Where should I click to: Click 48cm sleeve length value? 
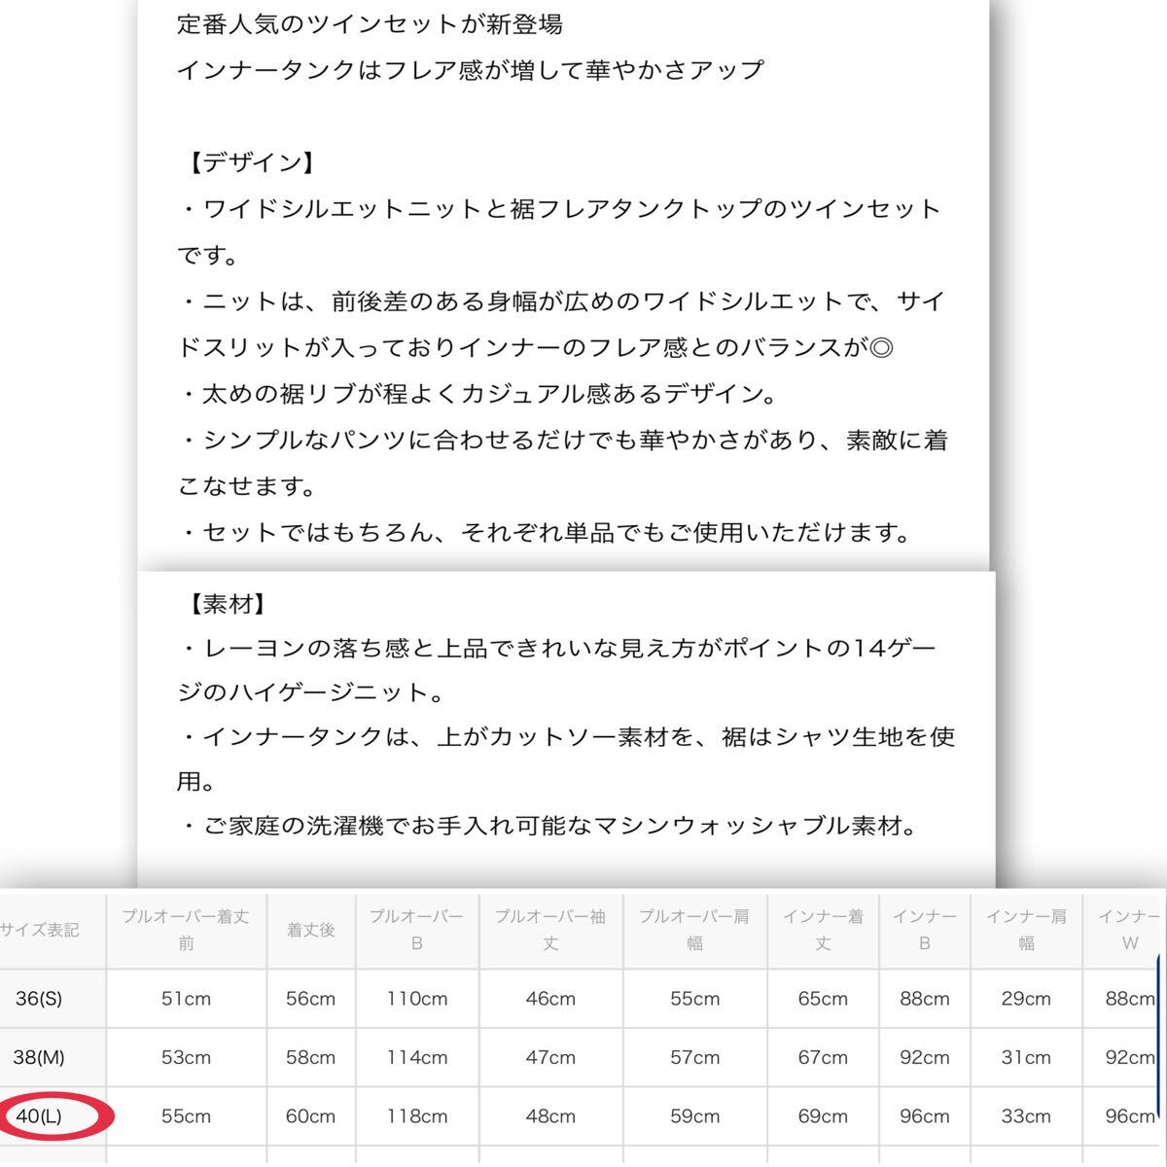[550, 1116]
